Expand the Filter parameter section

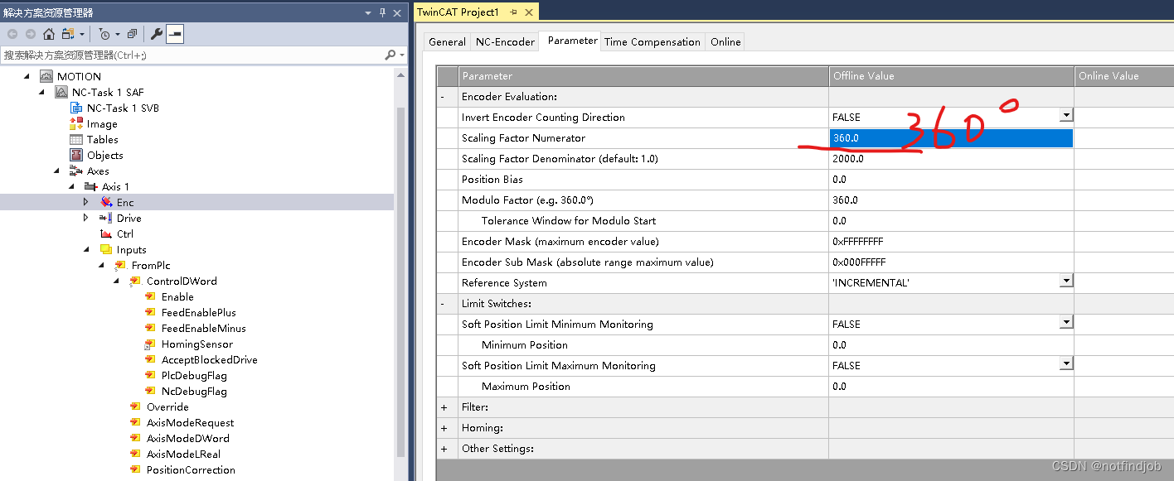(x=444, y=406)
